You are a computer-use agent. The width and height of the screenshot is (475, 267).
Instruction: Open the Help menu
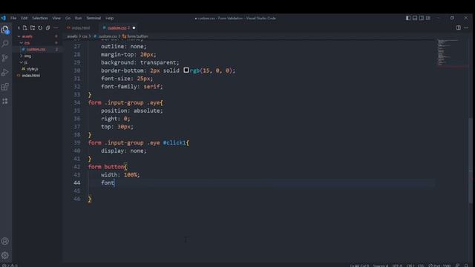[x=109, y=18]
